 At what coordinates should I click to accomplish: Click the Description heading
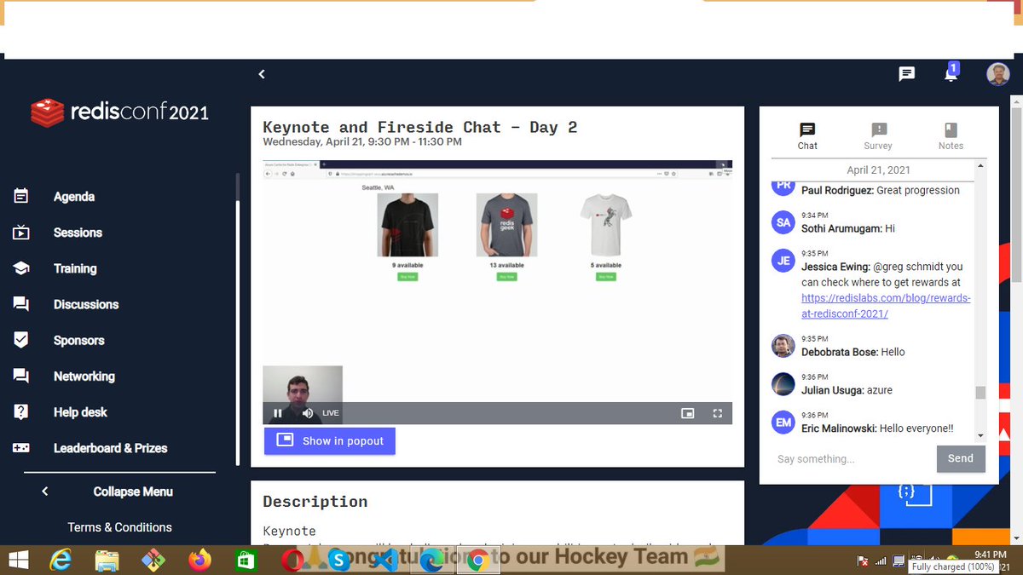pos(315,502)
